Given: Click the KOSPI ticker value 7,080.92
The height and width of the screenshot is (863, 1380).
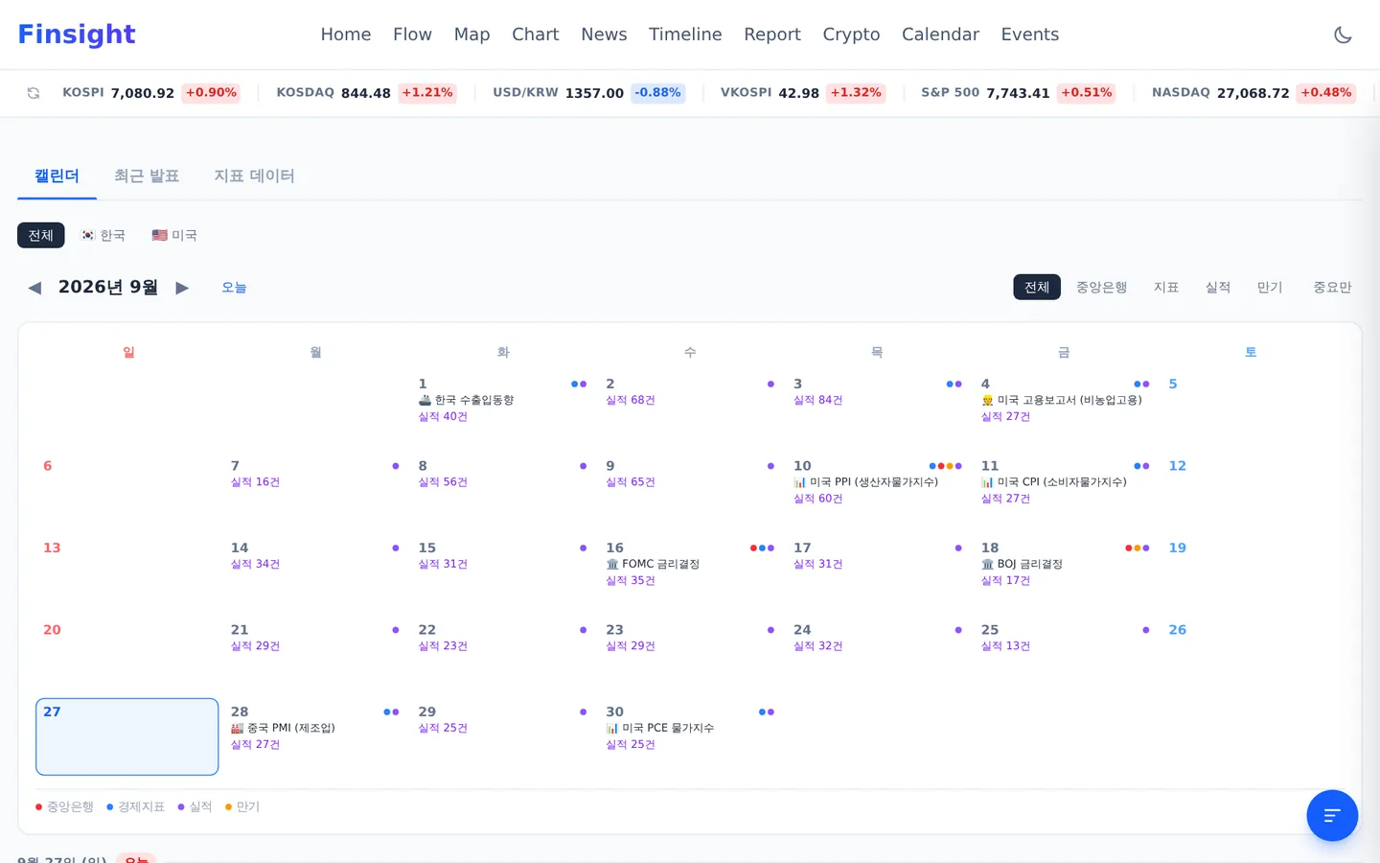Looking at the screenshot, I should (143, 93).
